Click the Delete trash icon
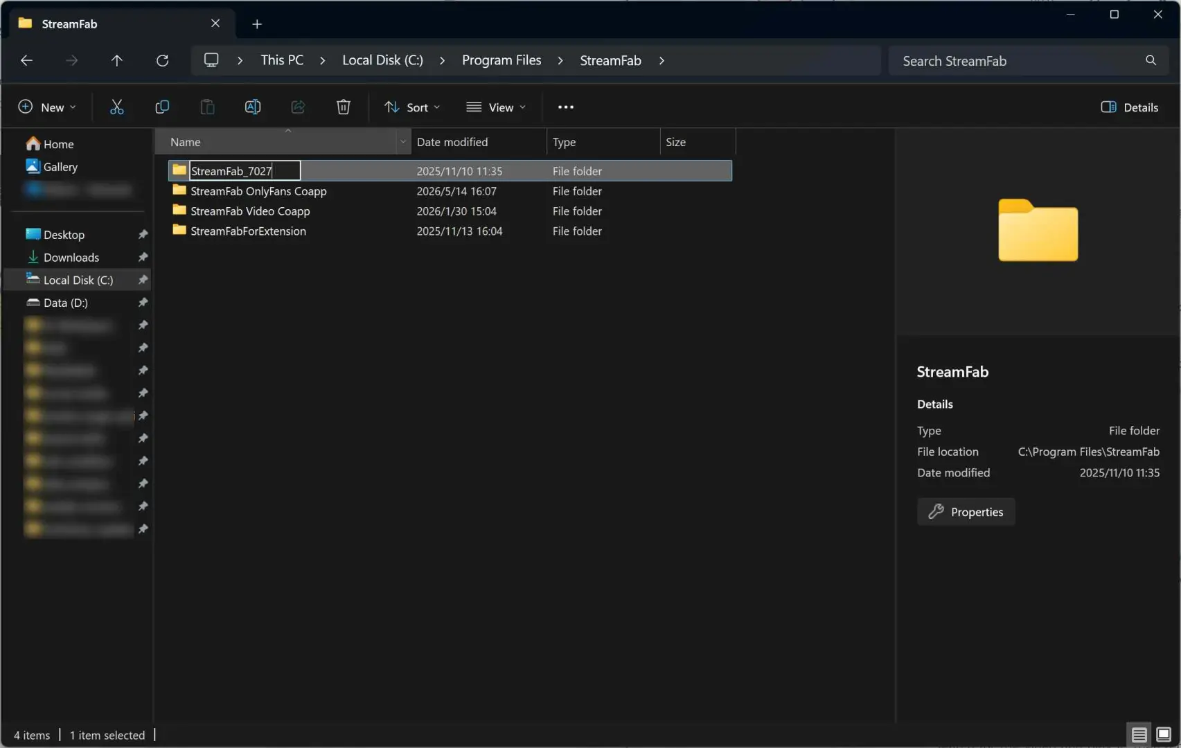Screen dimensions: 1181x748 point(344,107)
